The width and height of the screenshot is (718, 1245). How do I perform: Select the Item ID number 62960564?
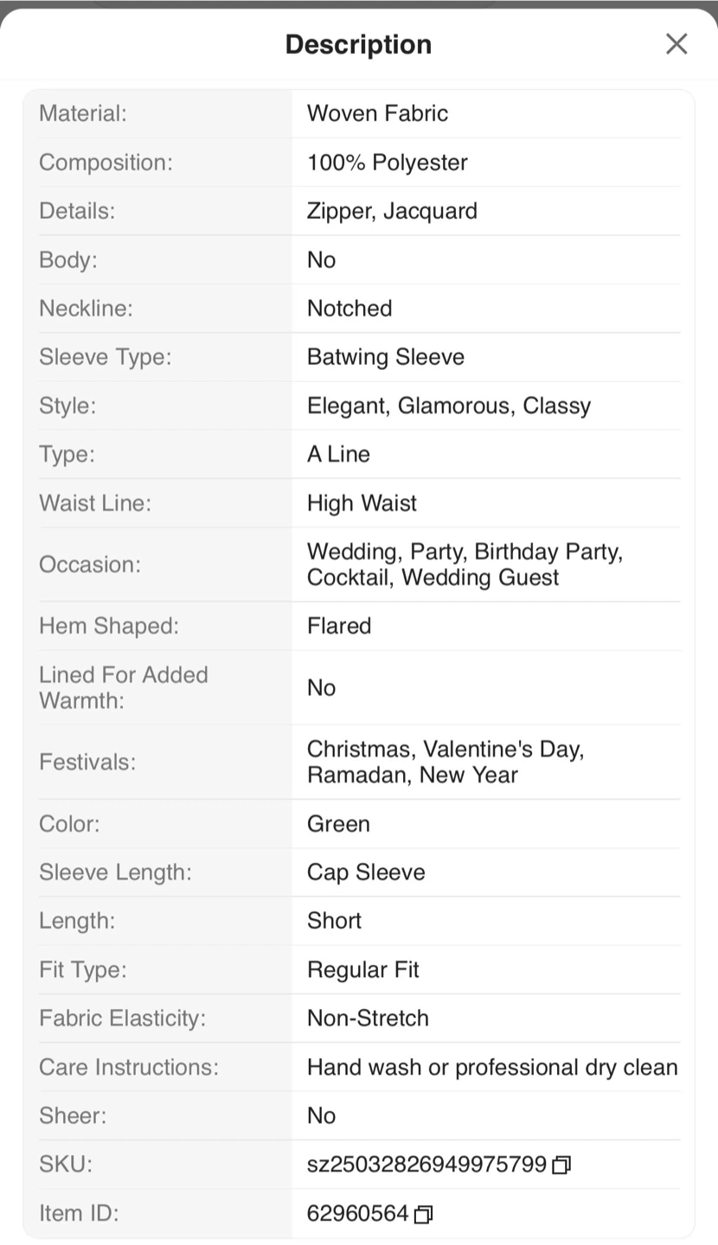[x=357, y=1214]
